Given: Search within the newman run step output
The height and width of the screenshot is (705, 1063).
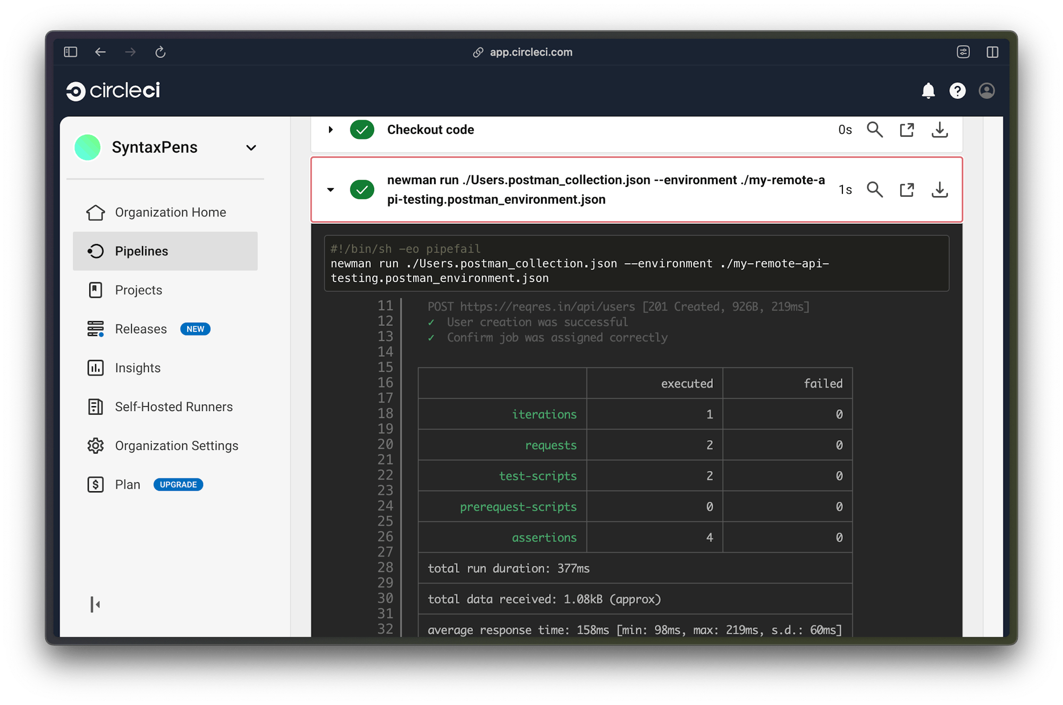Looking at the screenshot, I should coord(875,189).
